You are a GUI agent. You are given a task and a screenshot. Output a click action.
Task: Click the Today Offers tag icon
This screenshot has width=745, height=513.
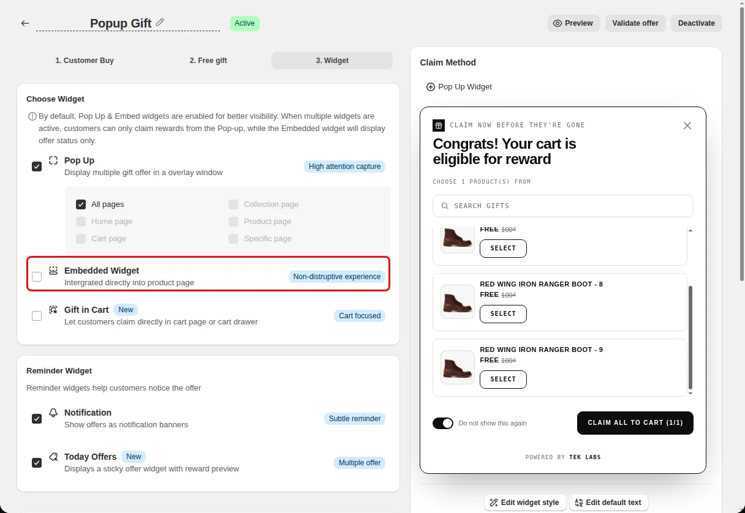pos(53,457)
